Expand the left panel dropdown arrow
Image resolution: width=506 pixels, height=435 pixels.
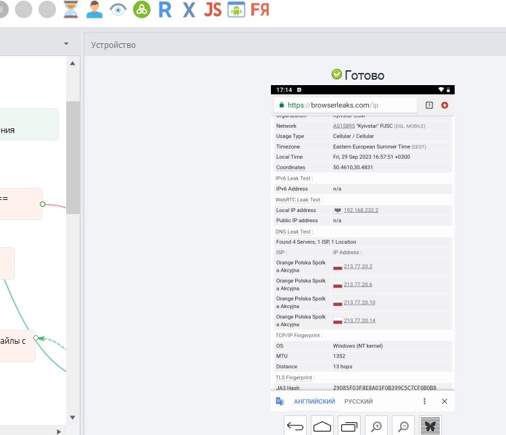[x=66, y=43]
